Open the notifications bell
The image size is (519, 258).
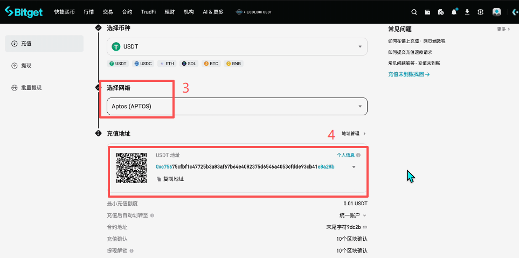click(x=454, y=12)
